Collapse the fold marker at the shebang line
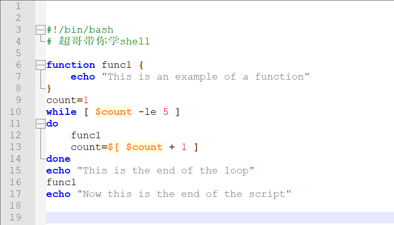Screen dimensions: 394x225 click(41, 30)
